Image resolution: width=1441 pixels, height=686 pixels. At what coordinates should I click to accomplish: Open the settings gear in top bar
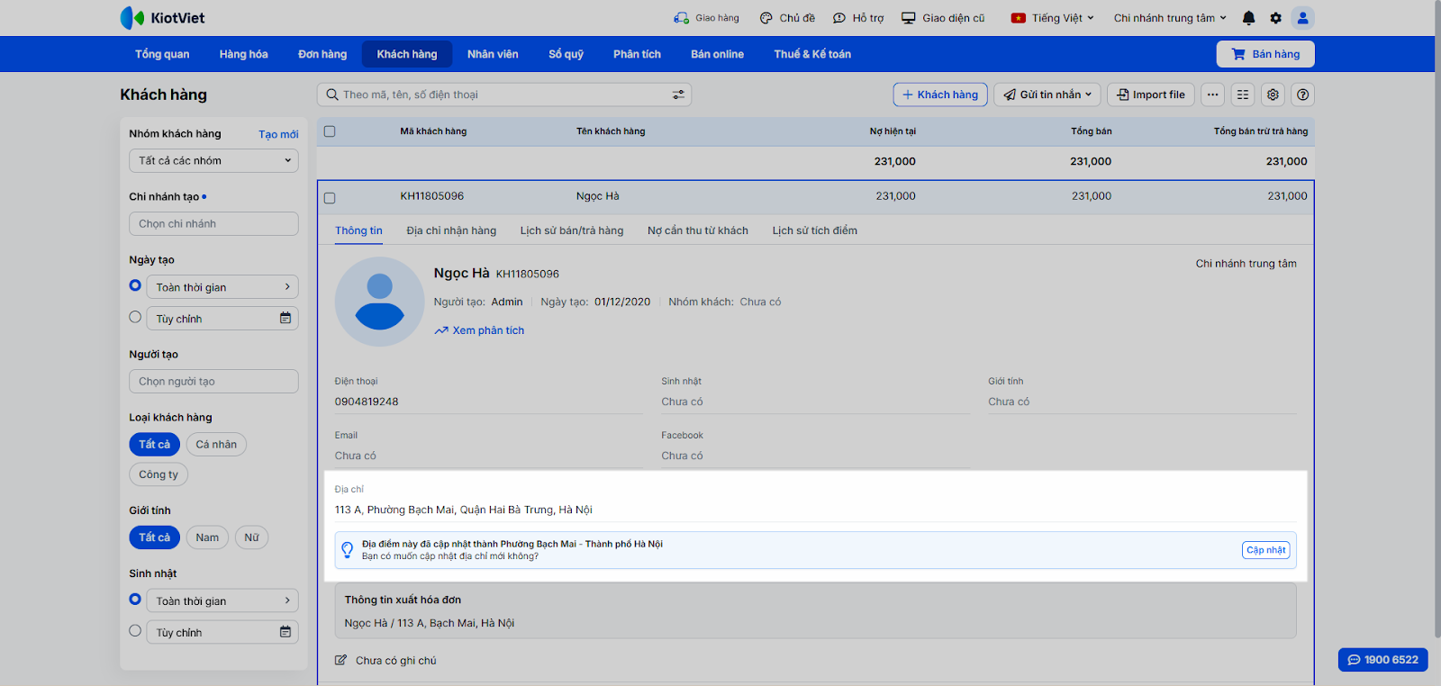pos(1275,18)
